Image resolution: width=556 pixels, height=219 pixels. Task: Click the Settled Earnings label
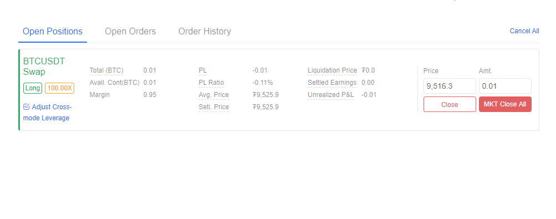pos(332,83)
